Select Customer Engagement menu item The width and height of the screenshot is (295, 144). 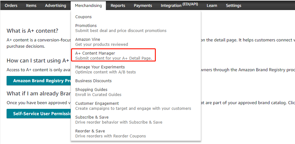pyautogui.click(x=97, y=104)
